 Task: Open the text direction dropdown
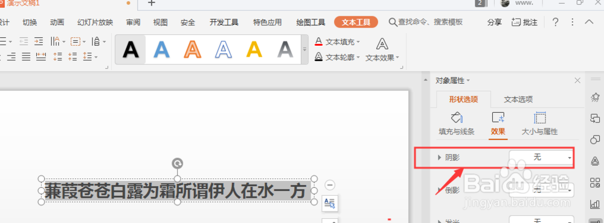pyautogui.click(x=57, y=41)
